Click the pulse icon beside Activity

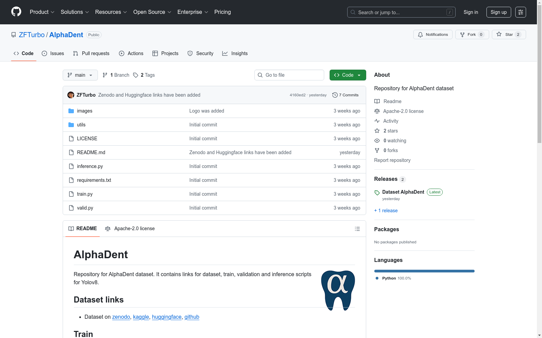[x=377, y=121]
